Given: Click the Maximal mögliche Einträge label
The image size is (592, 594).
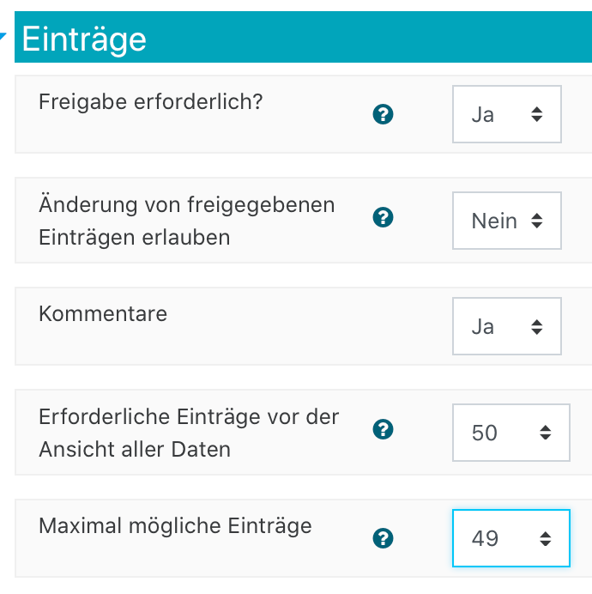Looking at the screenshot, I should (x=175, y=526).
